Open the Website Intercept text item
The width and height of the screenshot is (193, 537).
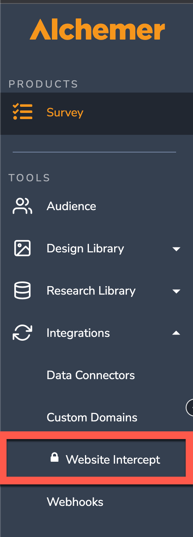[113, 459]
